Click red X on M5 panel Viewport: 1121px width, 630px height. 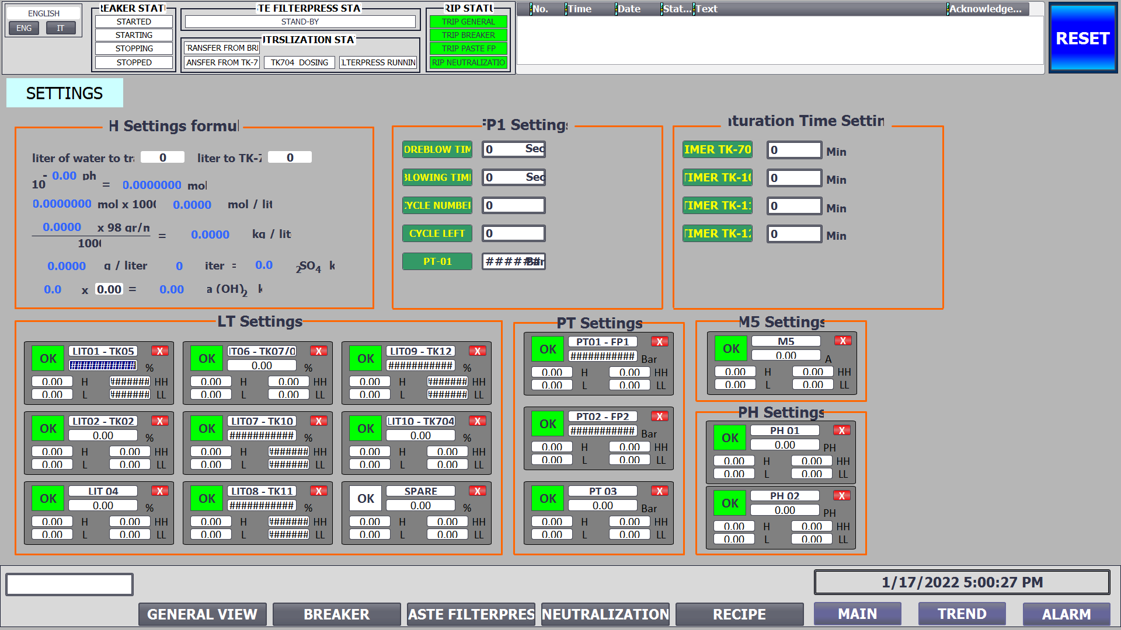(843, 341)
